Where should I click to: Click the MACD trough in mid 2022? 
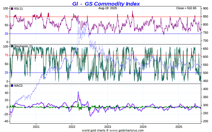coord(90,116)
